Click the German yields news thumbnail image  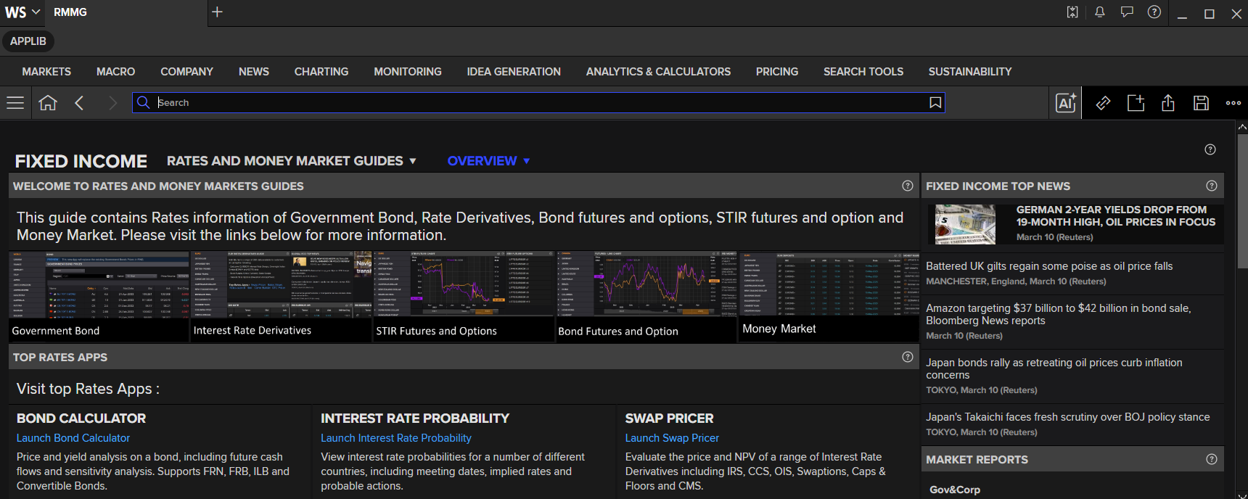[965, 224]
